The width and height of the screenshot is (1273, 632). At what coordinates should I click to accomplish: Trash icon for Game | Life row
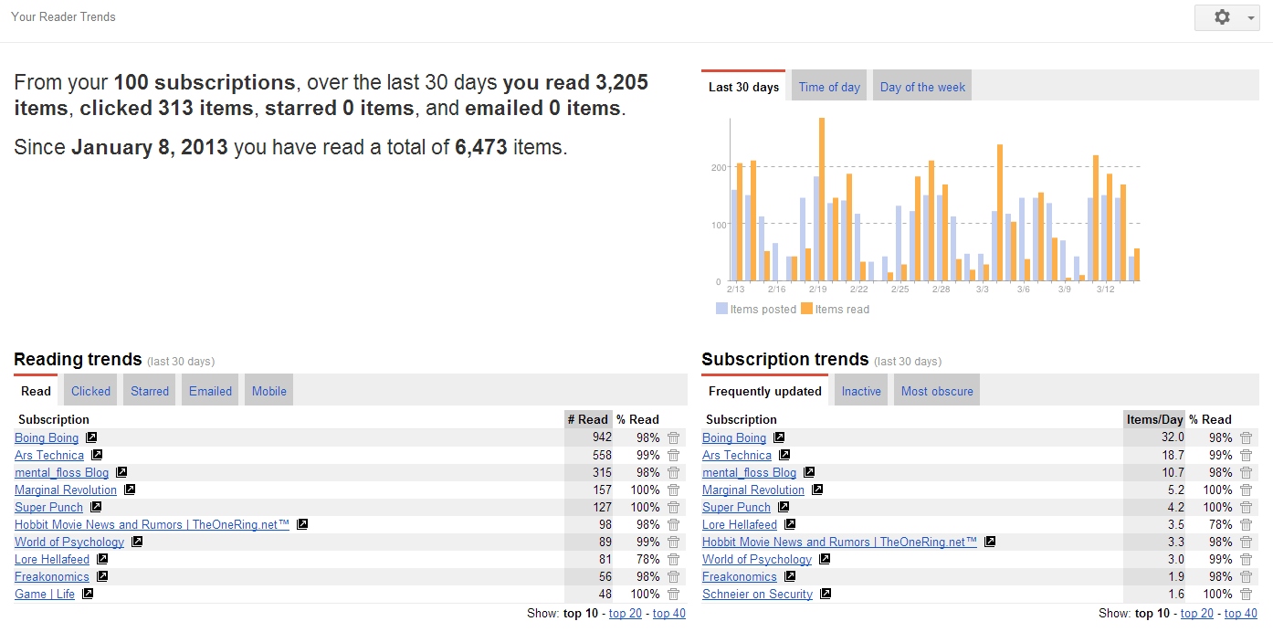coord(673,595)
